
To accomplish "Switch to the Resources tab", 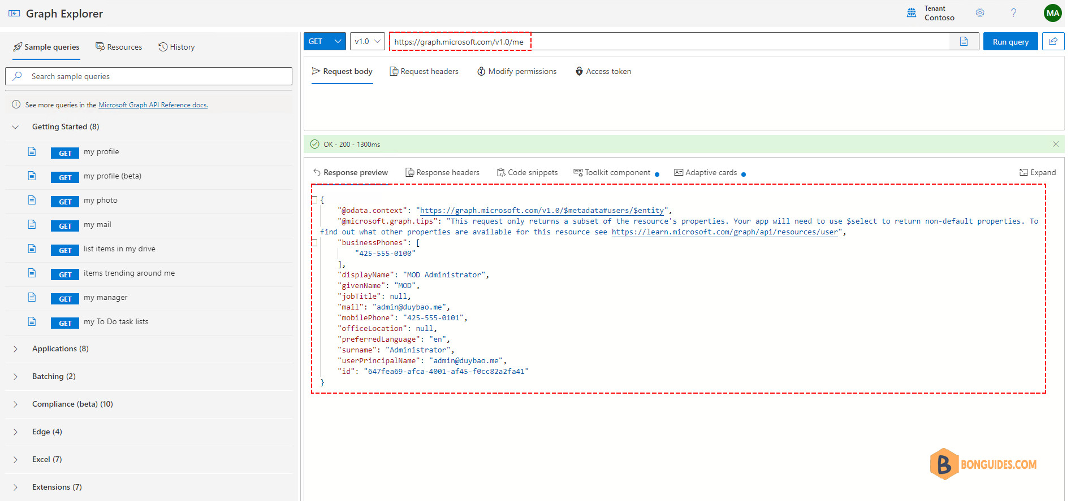I will click(119, 47).
